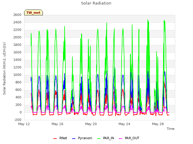Toggle the PAR_IN legend entry
The width and height of the screenshot is (193, 144).
(106, 138)
